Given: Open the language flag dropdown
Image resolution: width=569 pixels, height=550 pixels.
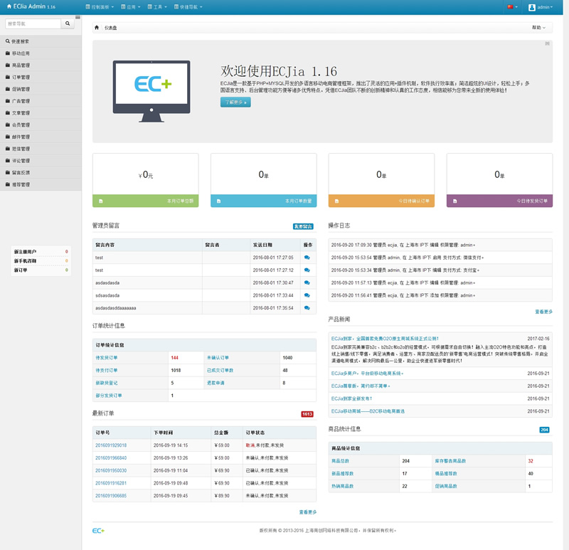Looking at the screenshot, I should (511, 7).
